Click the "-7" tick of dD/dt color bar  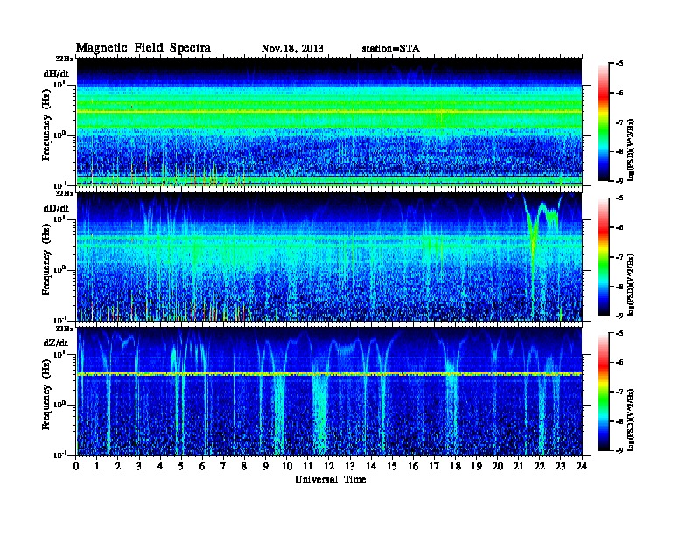click(619, 257)
